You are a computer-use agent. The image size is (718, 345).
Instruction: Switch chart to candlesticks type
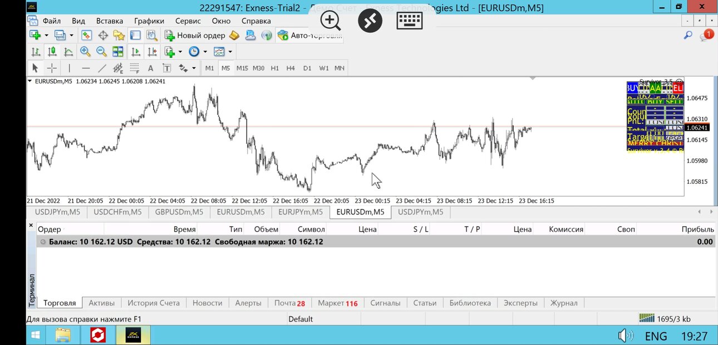click(52, 52)
